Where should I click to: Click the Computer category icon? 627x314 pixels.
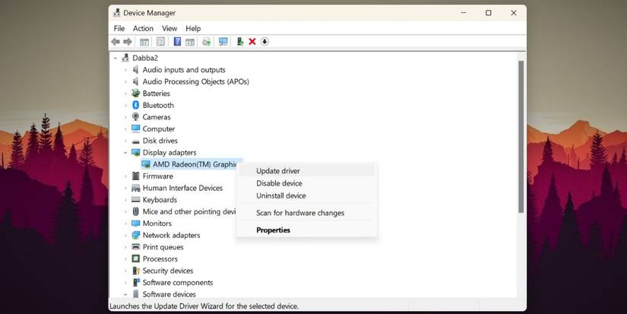click(x=136, y=128)
